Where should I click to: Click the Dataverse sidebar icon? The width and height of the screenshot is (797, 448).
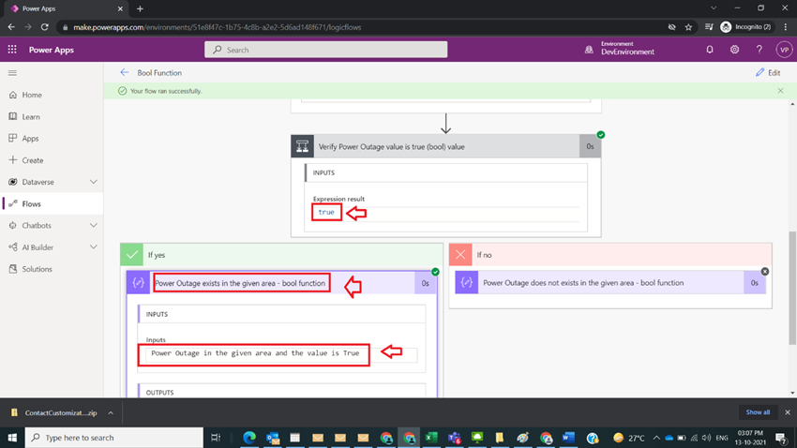[x=13, y=182]
